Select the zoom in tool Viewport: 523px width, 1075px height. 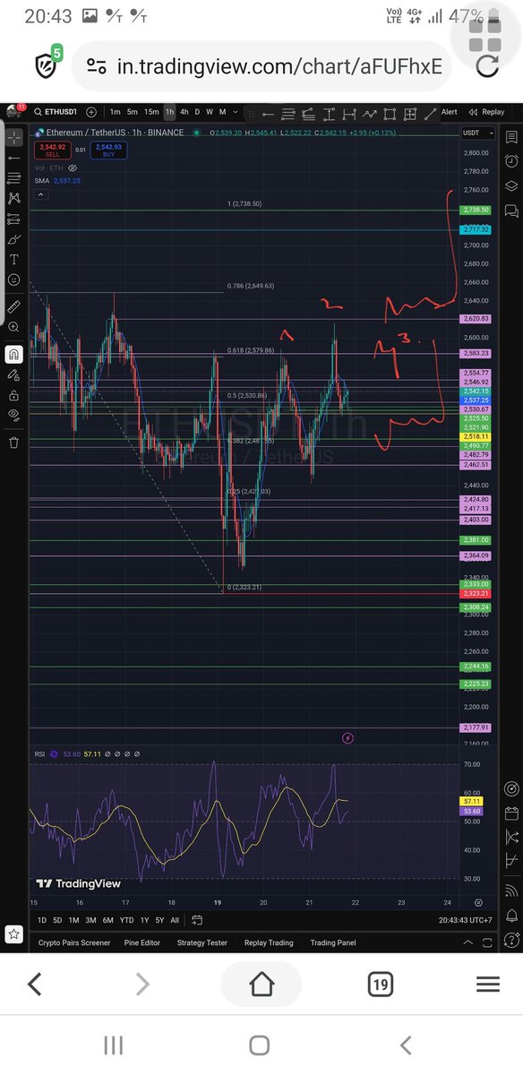13,327
